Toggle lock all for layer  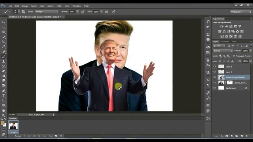232,62
